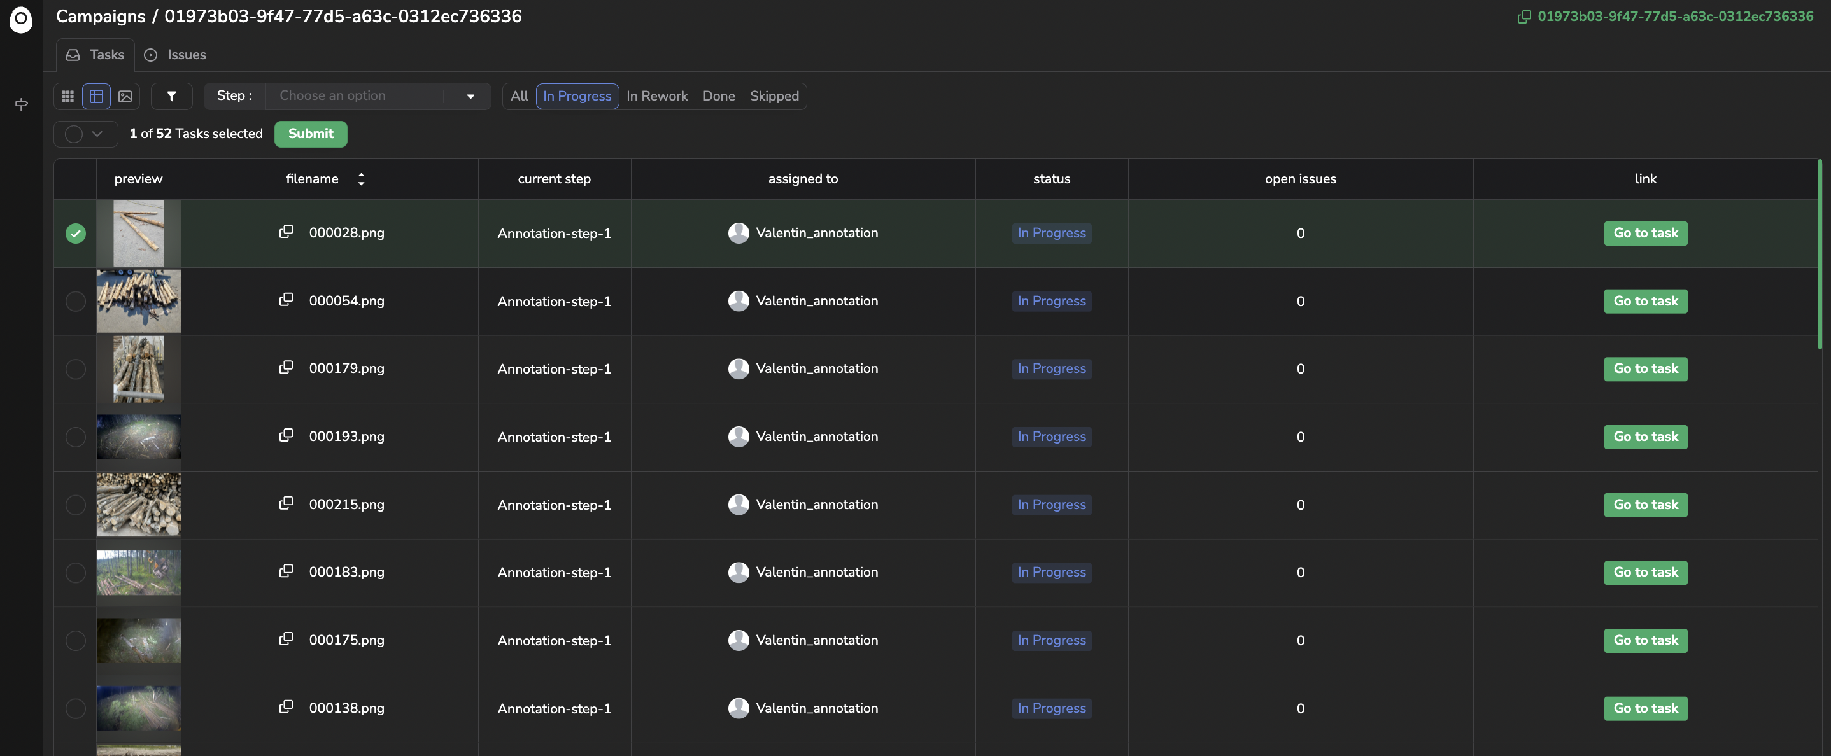
Task: Go to task for 000028.png
Action: click(1646, 233)
